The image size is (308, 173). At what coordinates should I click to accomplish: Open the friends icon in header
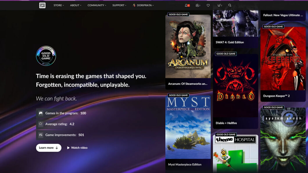(198, 5)
